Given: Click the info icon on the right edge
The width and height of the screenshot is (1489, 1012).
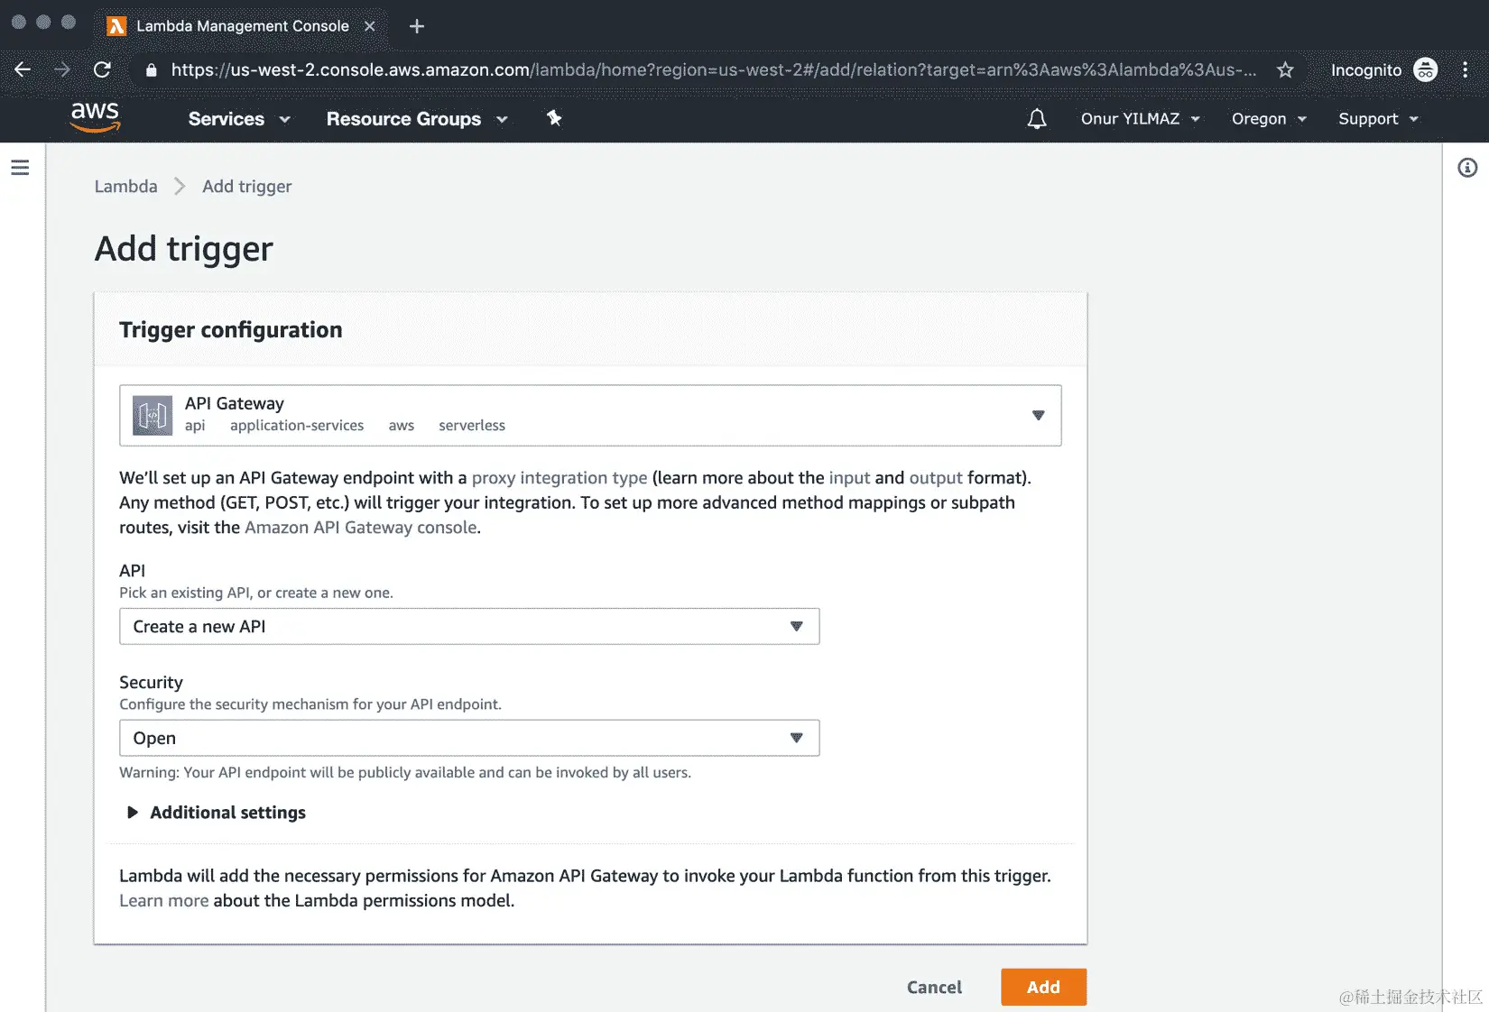Looking at the screenshot, I should 1466,168.
